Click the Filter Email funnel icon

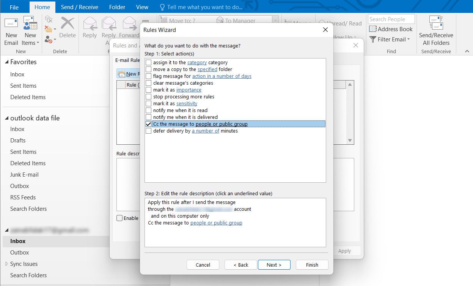(x=372, y=40)
